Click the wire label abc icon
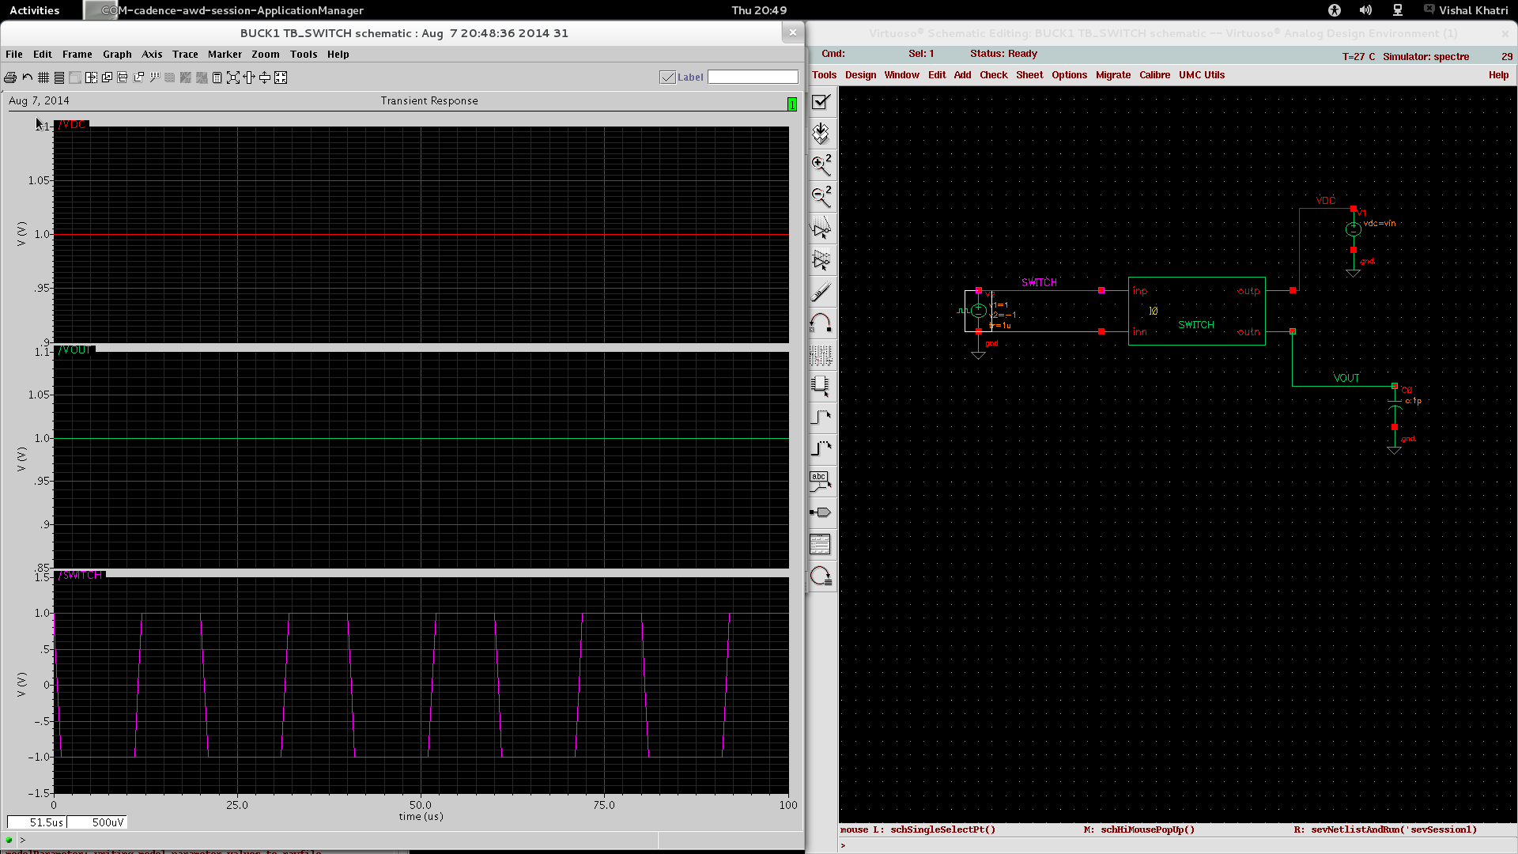The width and height of the screenshot is (1518, 854). coord(821,480)
